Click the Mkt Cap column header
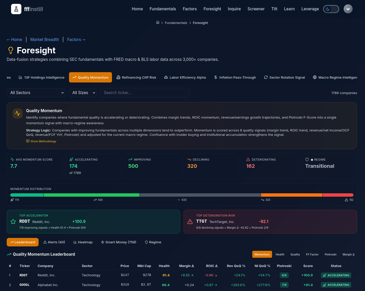The image size is (365, 291). tap(144, 266)
